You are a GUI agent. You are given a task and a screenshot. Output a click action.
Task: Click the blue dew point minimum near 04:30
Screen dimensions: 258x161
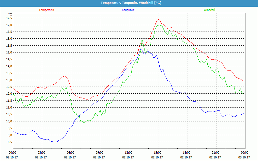(x=55, y=142)
